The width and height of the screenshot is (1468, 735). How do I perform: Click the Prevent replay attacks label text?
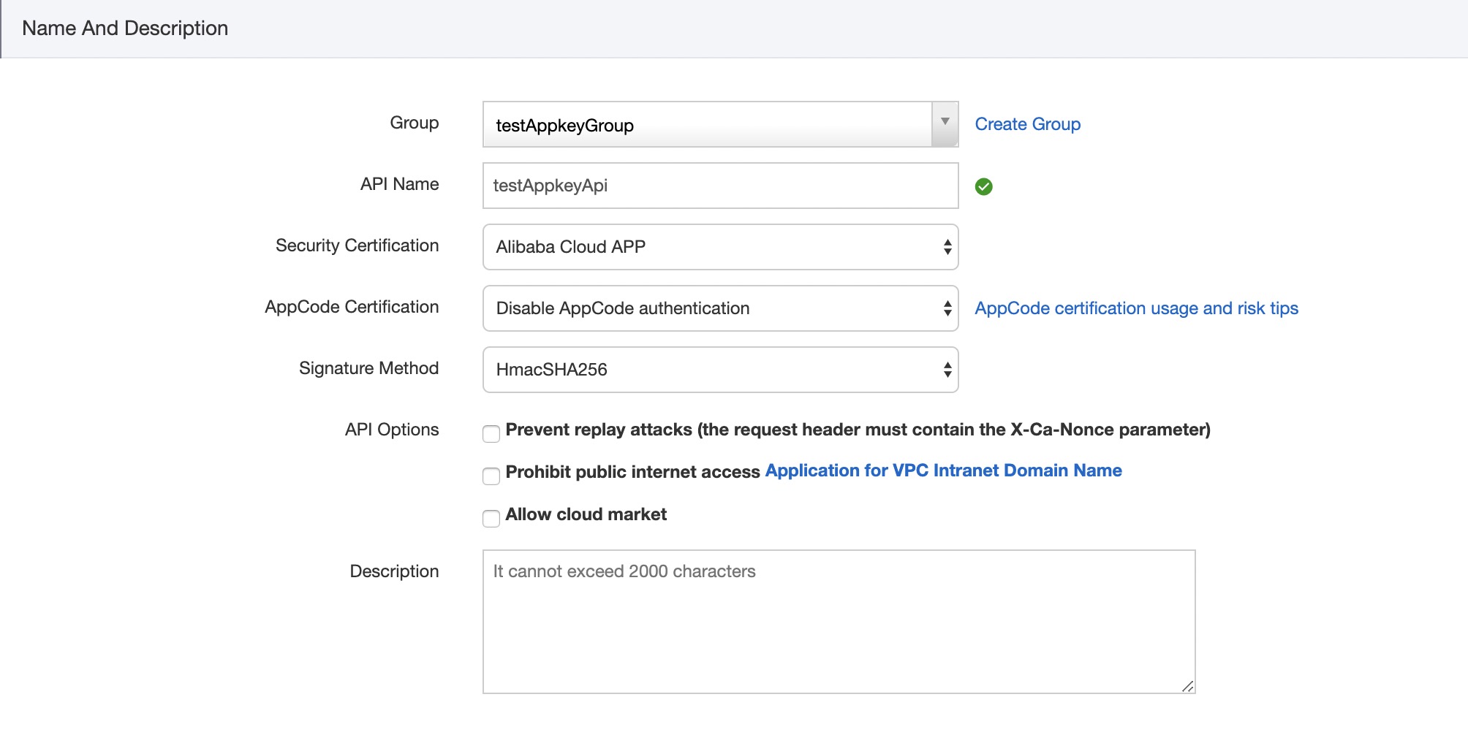858,430
